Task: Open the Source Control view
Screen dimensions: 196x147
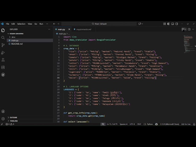Action: click(3, 45)
